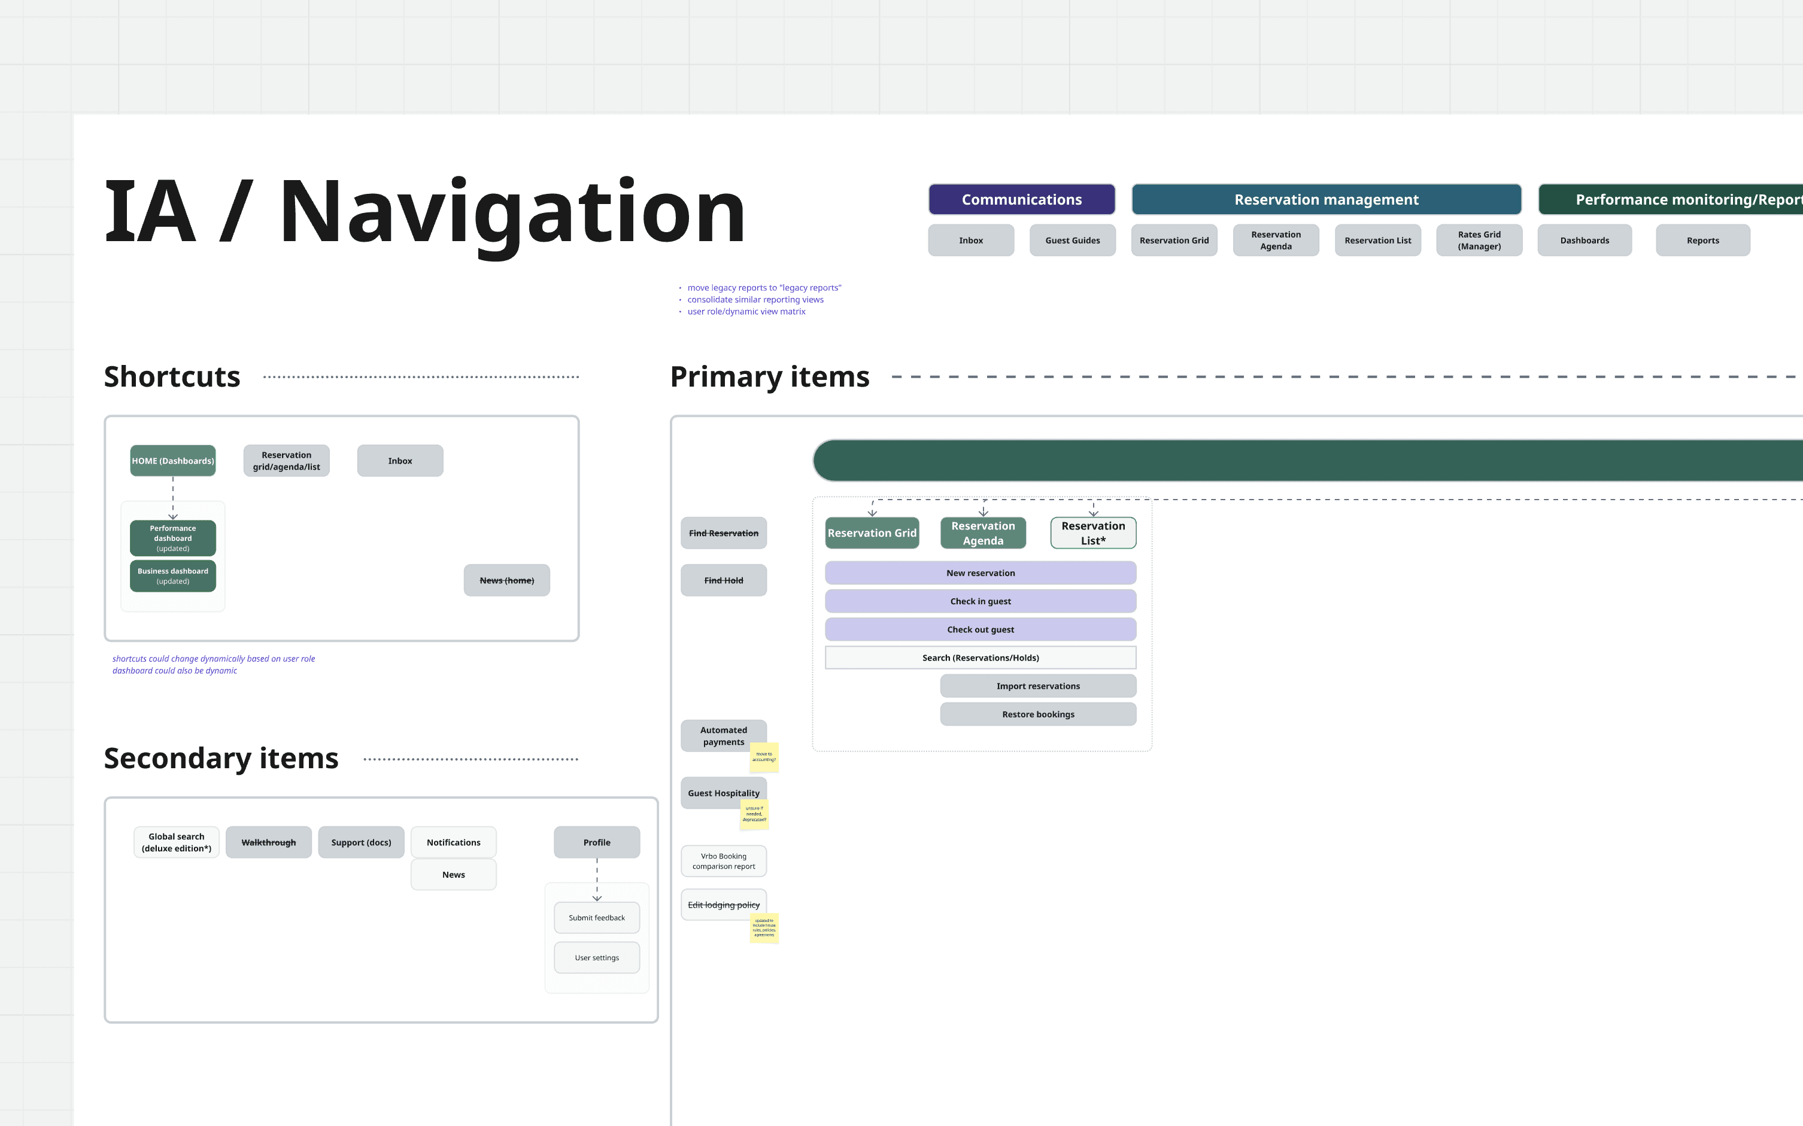
Task: Select the HOME (Dashboards) shortcut node
Action: click(x=173, y=461)
